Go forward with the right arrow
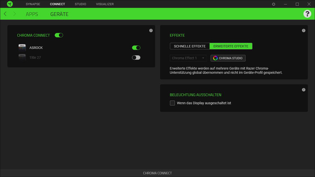 point(15,14)
